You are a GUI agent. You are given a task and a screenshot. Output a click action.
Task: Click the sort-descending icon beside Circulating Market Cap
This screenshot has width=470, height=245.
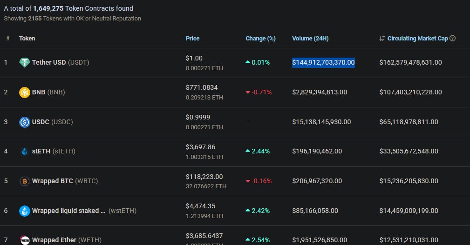(382, 39)
